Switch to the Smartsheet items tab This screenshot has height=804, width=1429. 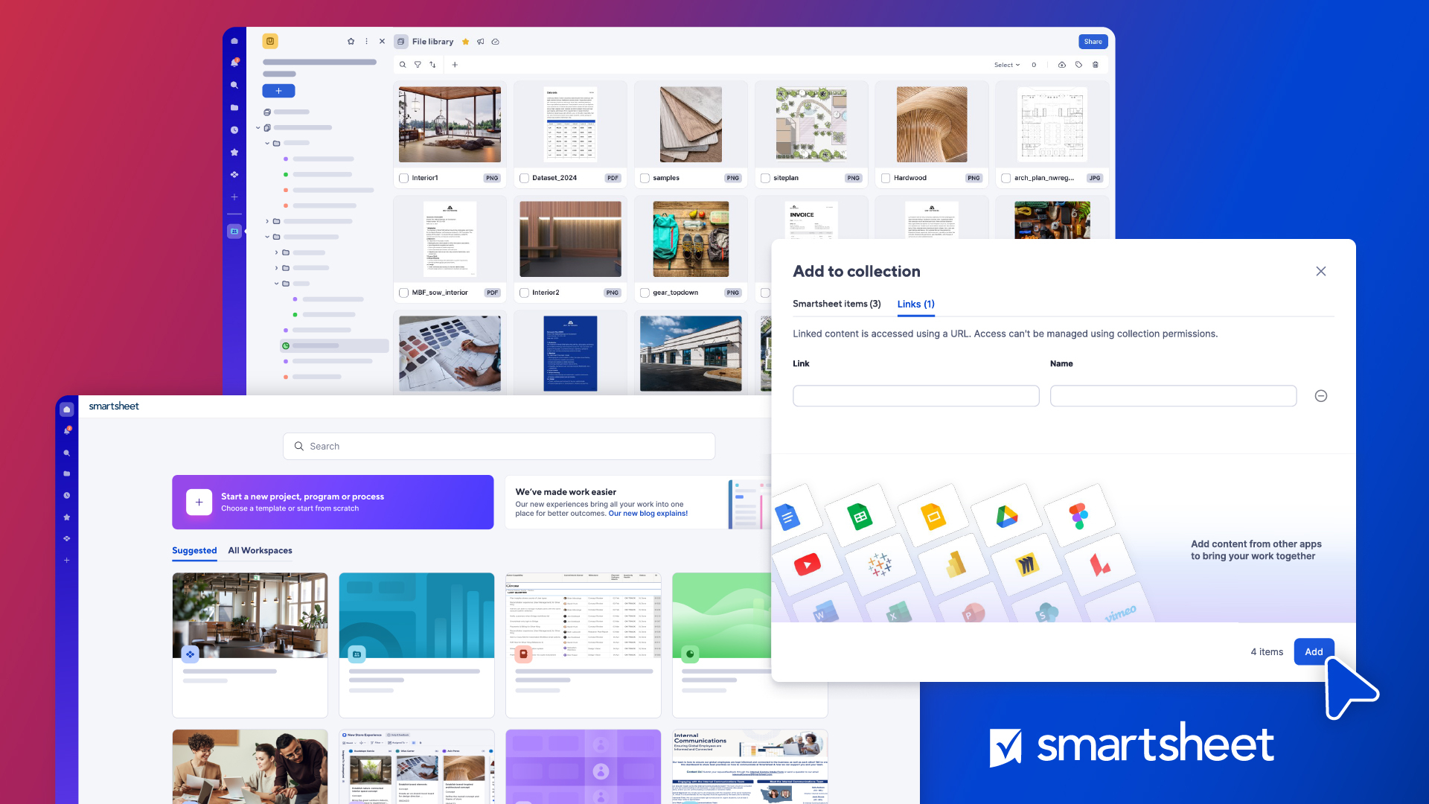coord(837,304)
